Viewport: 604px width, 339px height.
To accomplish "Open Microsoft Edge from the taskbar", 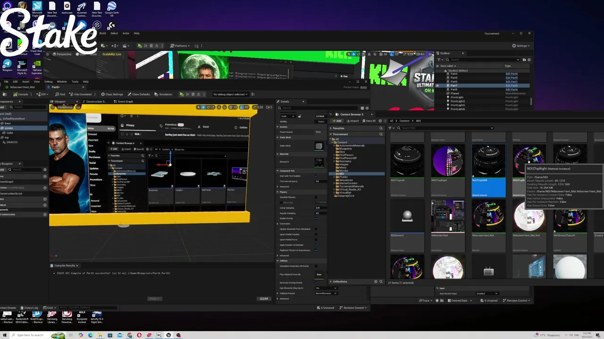I will click(90, 335).
